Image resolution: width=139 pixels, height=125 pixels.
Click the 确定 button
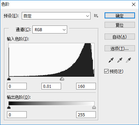pyautogui.click(x=120, y=15)
